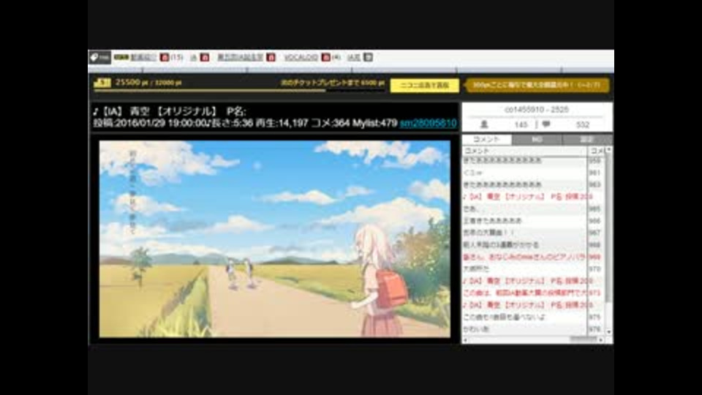
Task: Click the points level icon beside 25500 pt
Action: (x=102, y=83)
